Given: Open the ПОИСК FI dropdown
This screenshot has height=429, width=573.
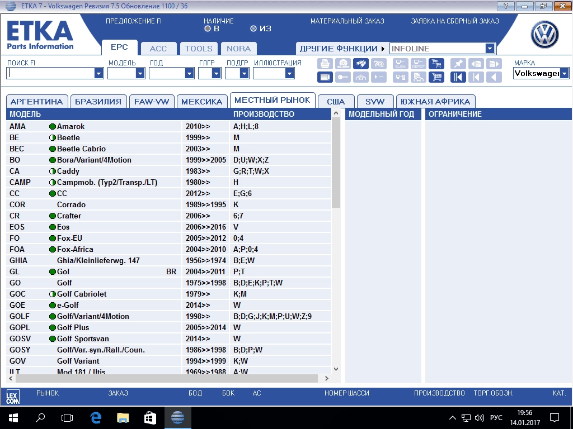Looking at the screenshot, I should pyautogui.click(x=98, y=74).
